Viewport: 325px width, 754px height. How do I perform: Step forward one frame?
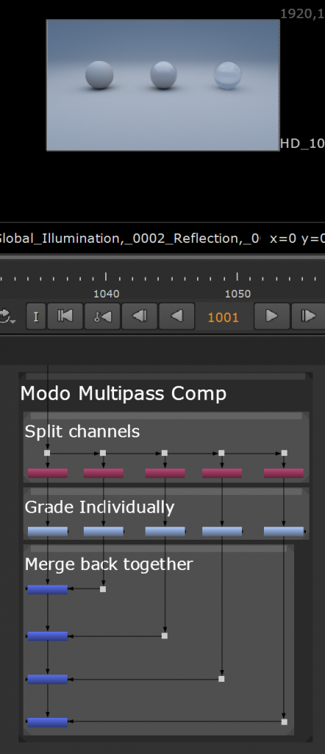(x=307, y=317)
